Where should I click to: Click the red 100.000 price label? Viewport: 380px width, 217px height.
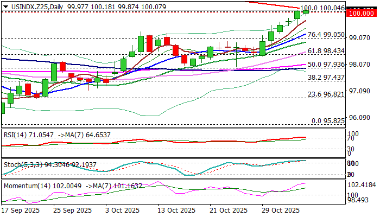tap(362, 14)
